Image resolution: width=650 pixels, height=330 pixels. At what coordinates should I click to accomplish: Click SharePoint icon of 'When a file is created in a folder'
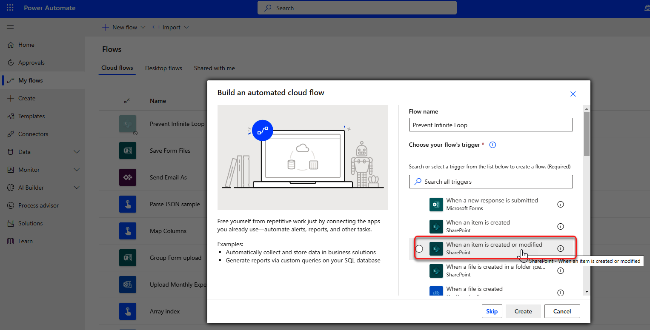pyautogui.click(x=436, y=271)
